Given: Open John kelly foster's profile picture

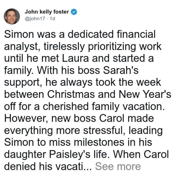Looking at the screenshot, I should [12, 16].
